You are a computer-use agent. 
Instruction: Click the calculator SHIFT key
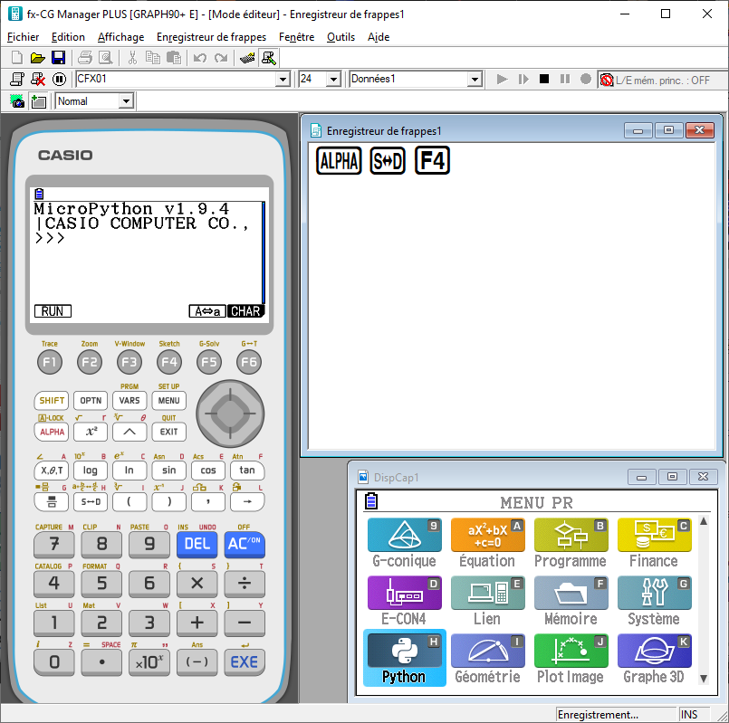(52, 401)
